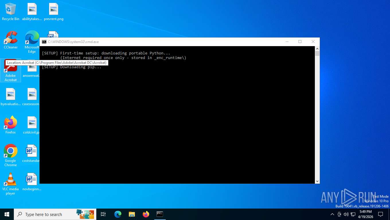
Task: Select the abilitytakes image file icon
Action: click(x=32, y=12)
